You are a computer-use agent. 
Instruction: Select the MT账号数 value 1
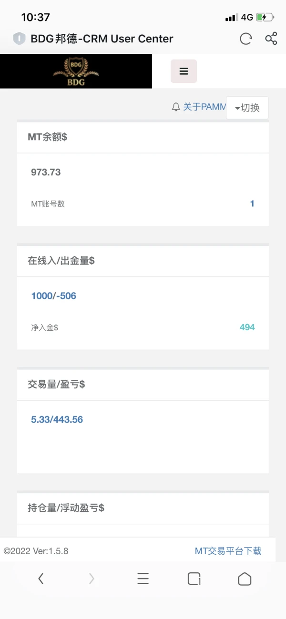(252, 203)
